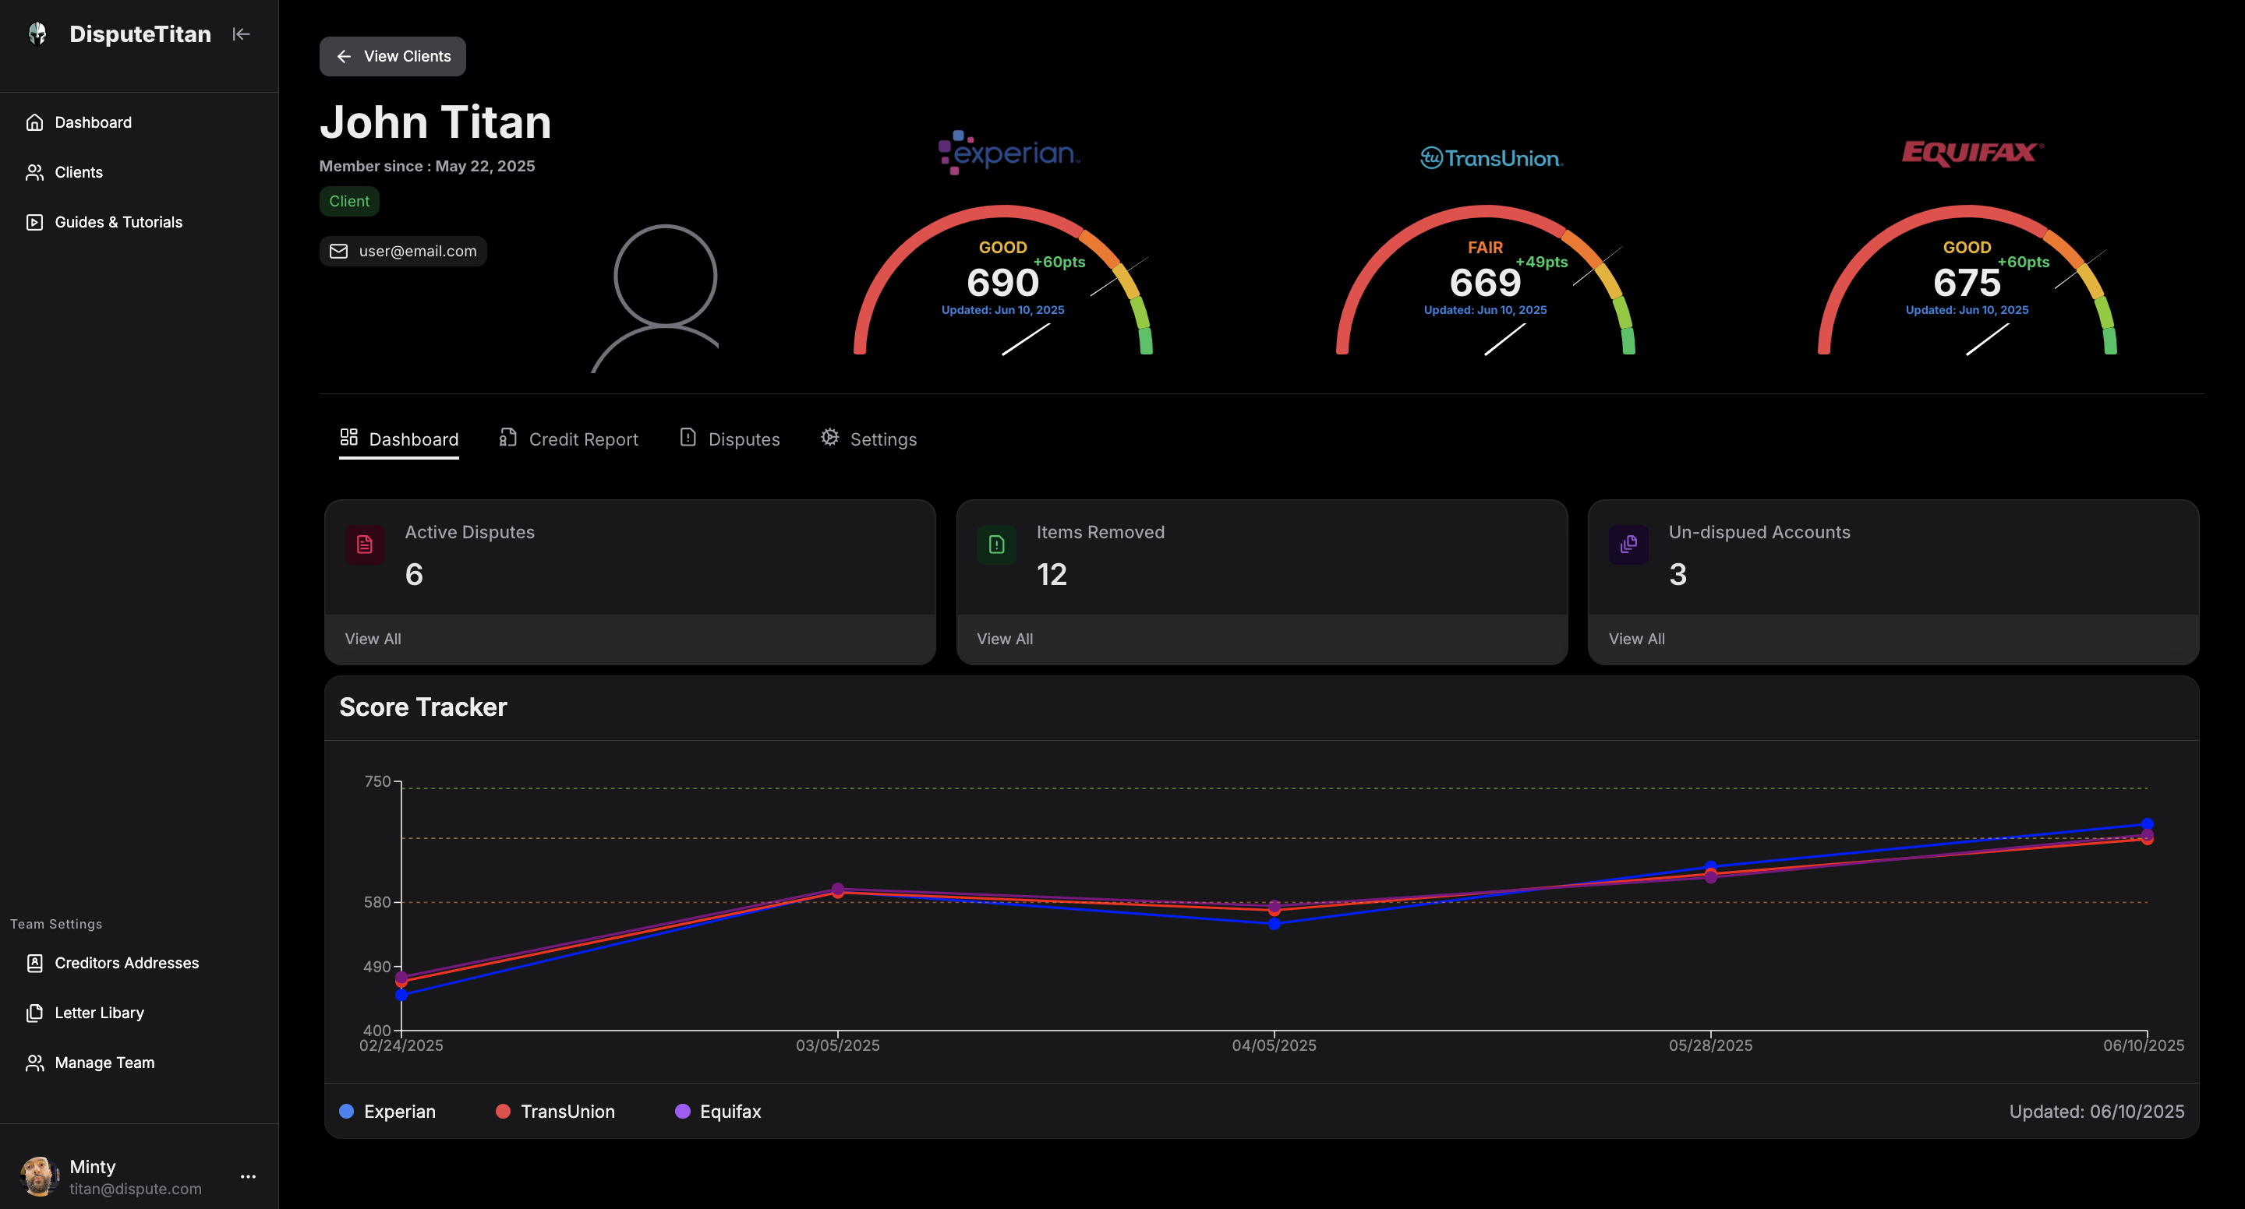Click the green Items Removed alert icon
The image size is (2245, 1209).
997,545
